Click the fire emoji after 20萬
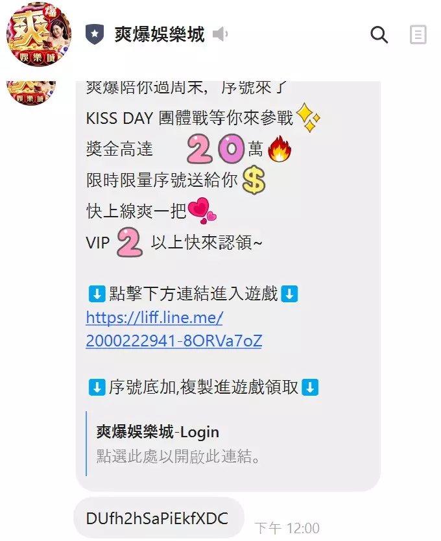Image resolution: width=441 pixels, height=541 pixels. point(280,149)
